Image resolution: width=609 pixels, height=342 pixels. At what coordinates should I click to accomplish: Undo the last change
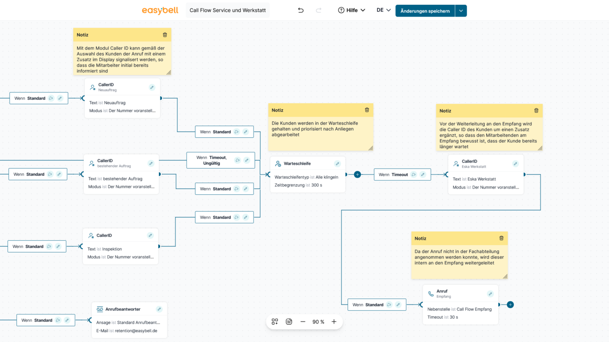point(301,10)
